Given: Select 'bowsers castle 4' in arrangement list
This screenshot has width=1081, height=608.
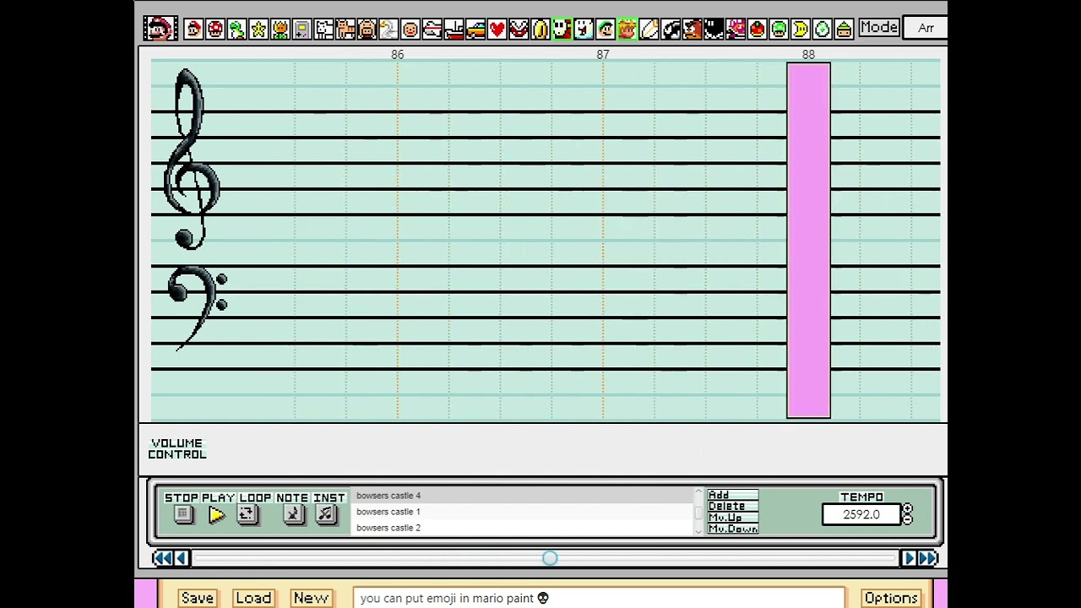Looking at the screenshot, I should (x=522, y=496).
